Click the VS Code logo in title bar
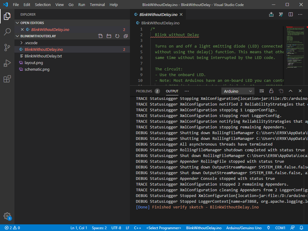 [x=5, y=5]
